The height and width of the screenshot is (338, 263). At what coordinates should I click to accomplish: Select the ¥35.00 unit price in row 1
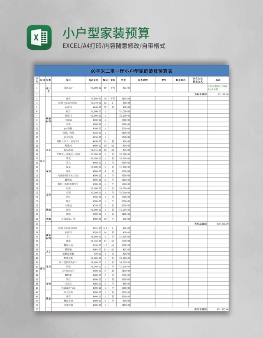coord(123,88)
